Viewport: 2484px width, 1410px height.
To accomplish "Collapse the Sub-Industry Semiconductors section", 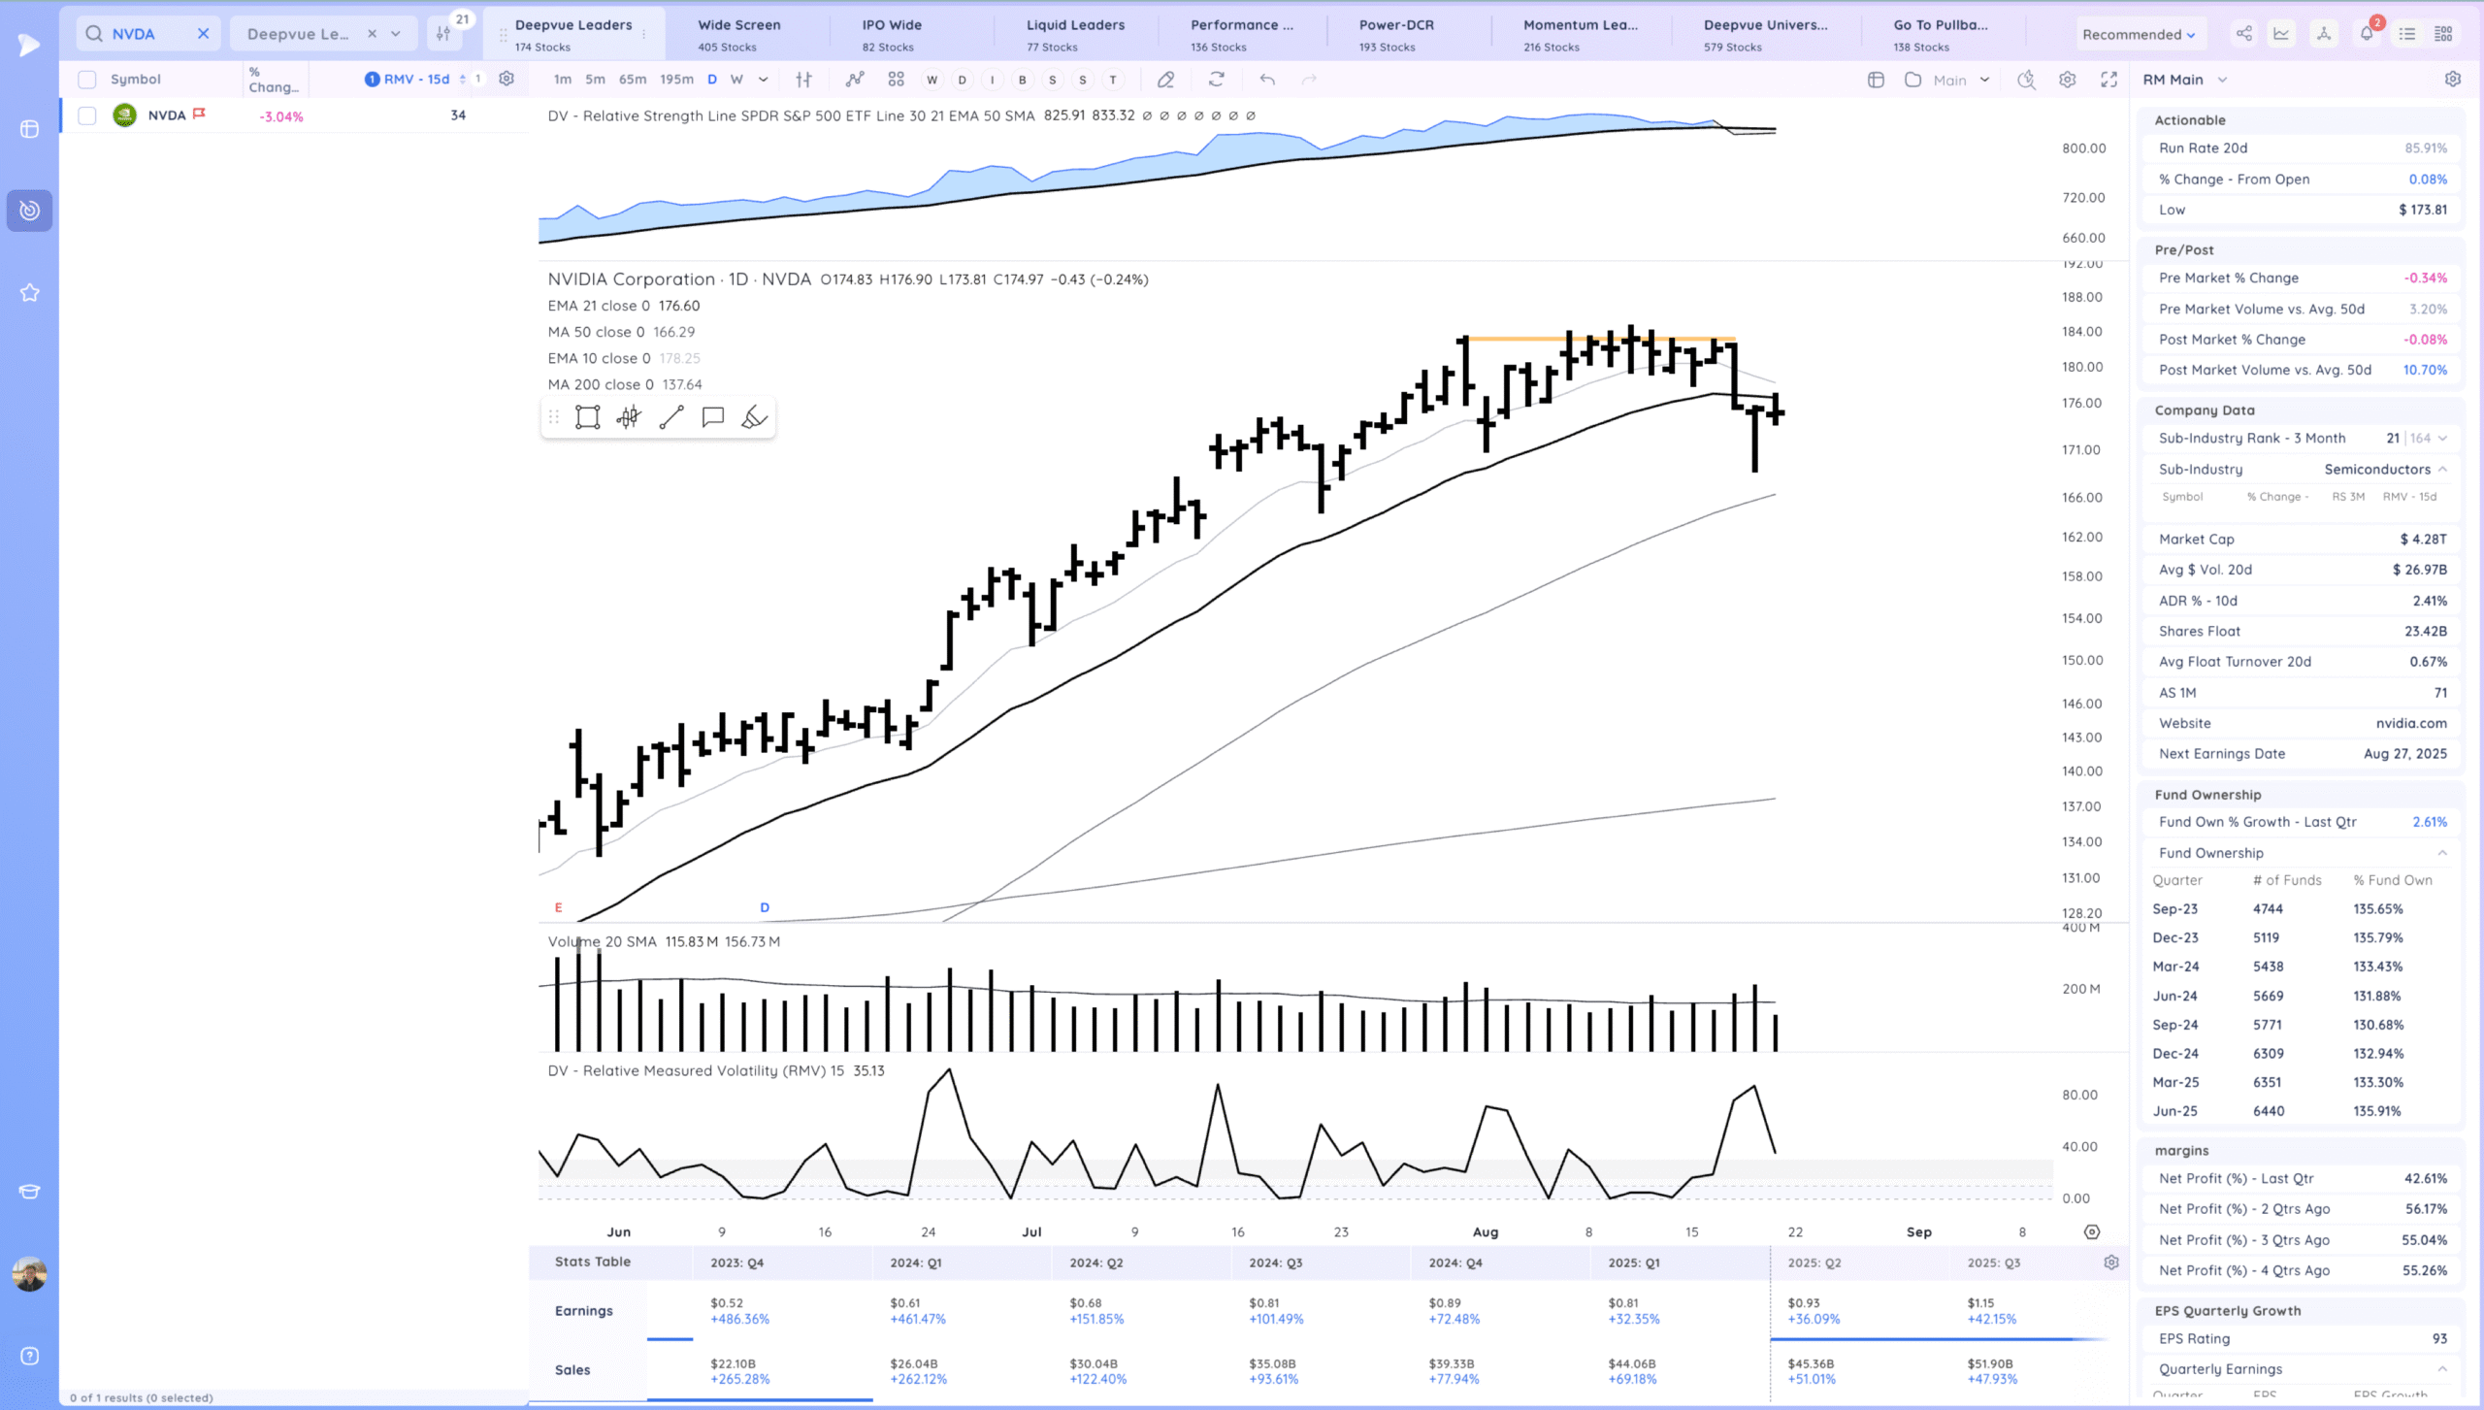I will pyautogui.click(x=2442, y=470).
